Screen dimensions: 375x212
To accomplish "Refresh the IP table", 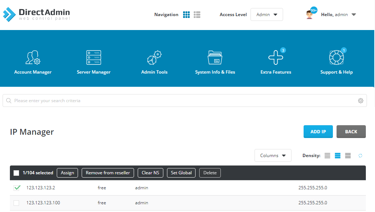I will pyautogui.click(x=360, y=156).
